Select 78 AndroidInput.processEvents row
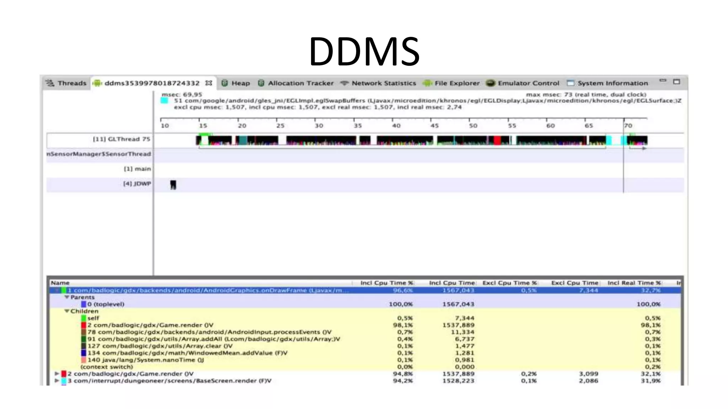Viewport: 728px width, 409px height. (365, 332)
